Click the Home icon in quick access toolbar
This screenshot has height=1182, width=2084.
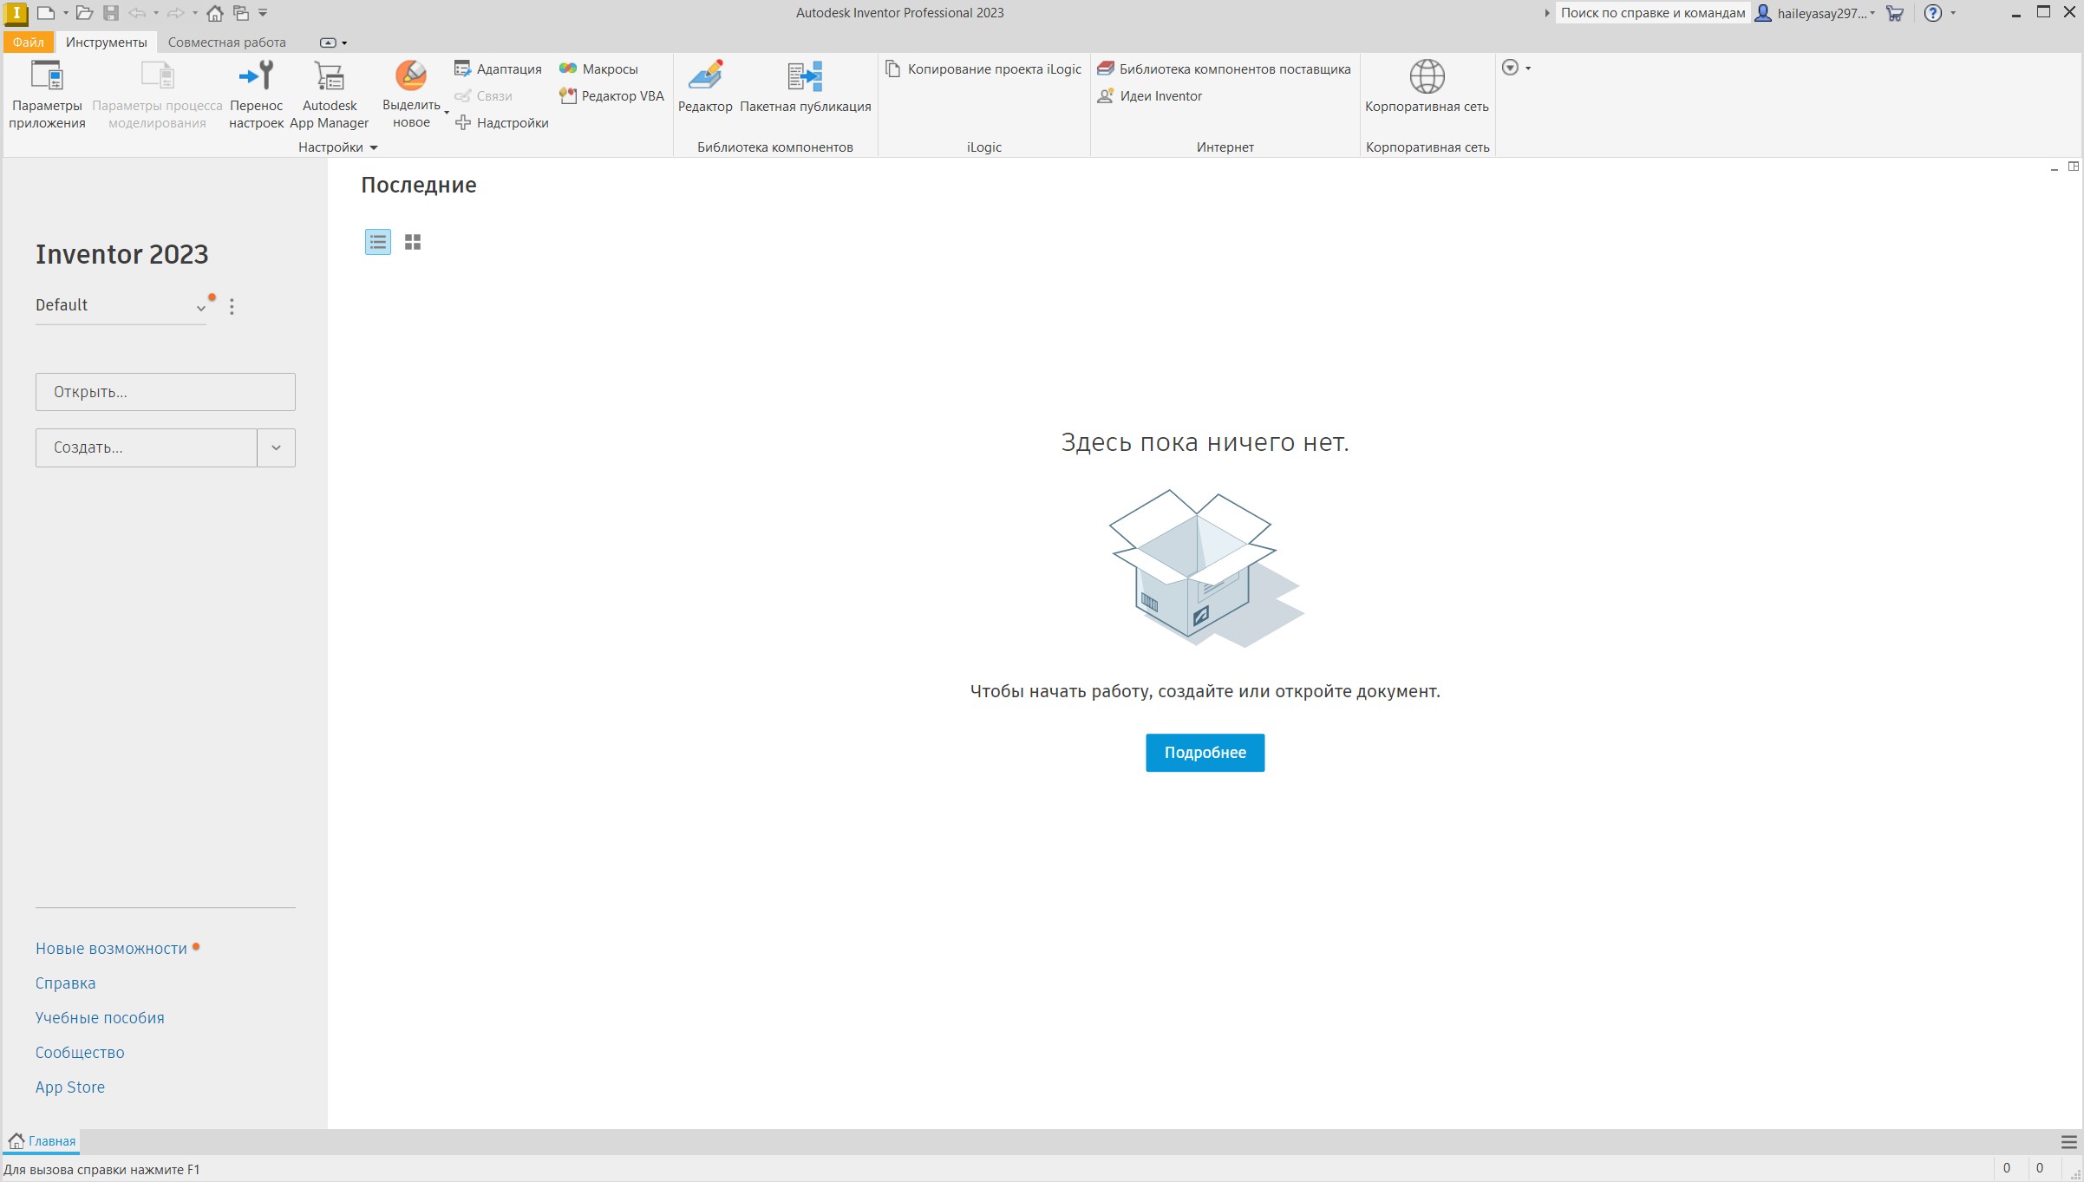[x=215, y=13]
